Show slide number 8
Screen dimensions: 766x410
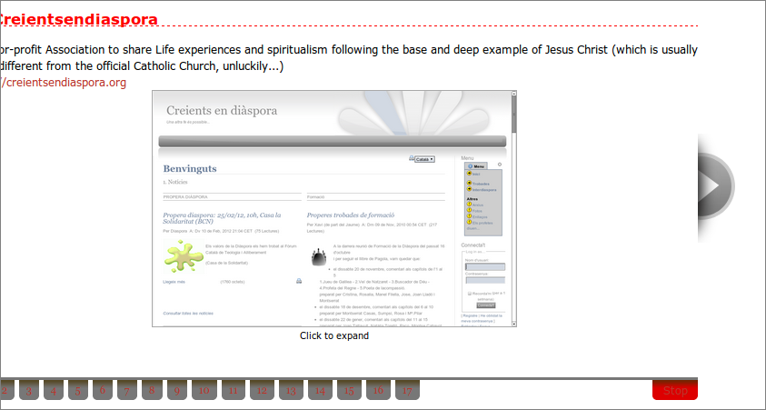click(x=153, y=391)
